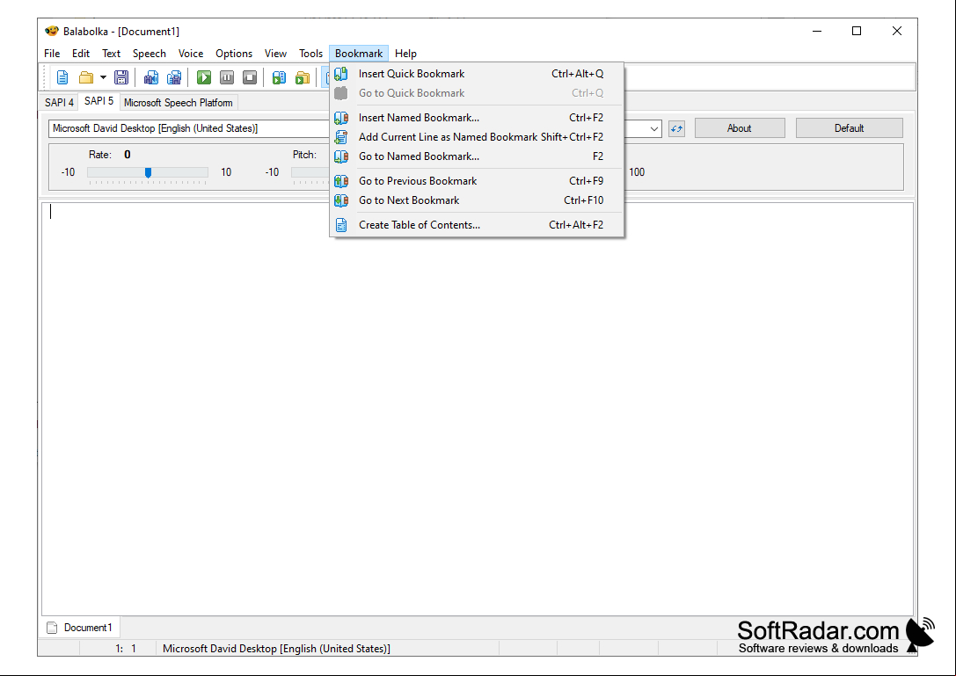Click the status bar cursor position '1: 1'
This screenshot has height=676, width=956.
tap(126, 649)
